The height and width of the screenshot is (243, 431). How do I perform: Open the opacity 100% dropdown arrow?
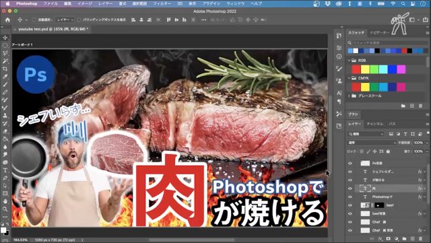pyautogui.click(x=427, y=143)
